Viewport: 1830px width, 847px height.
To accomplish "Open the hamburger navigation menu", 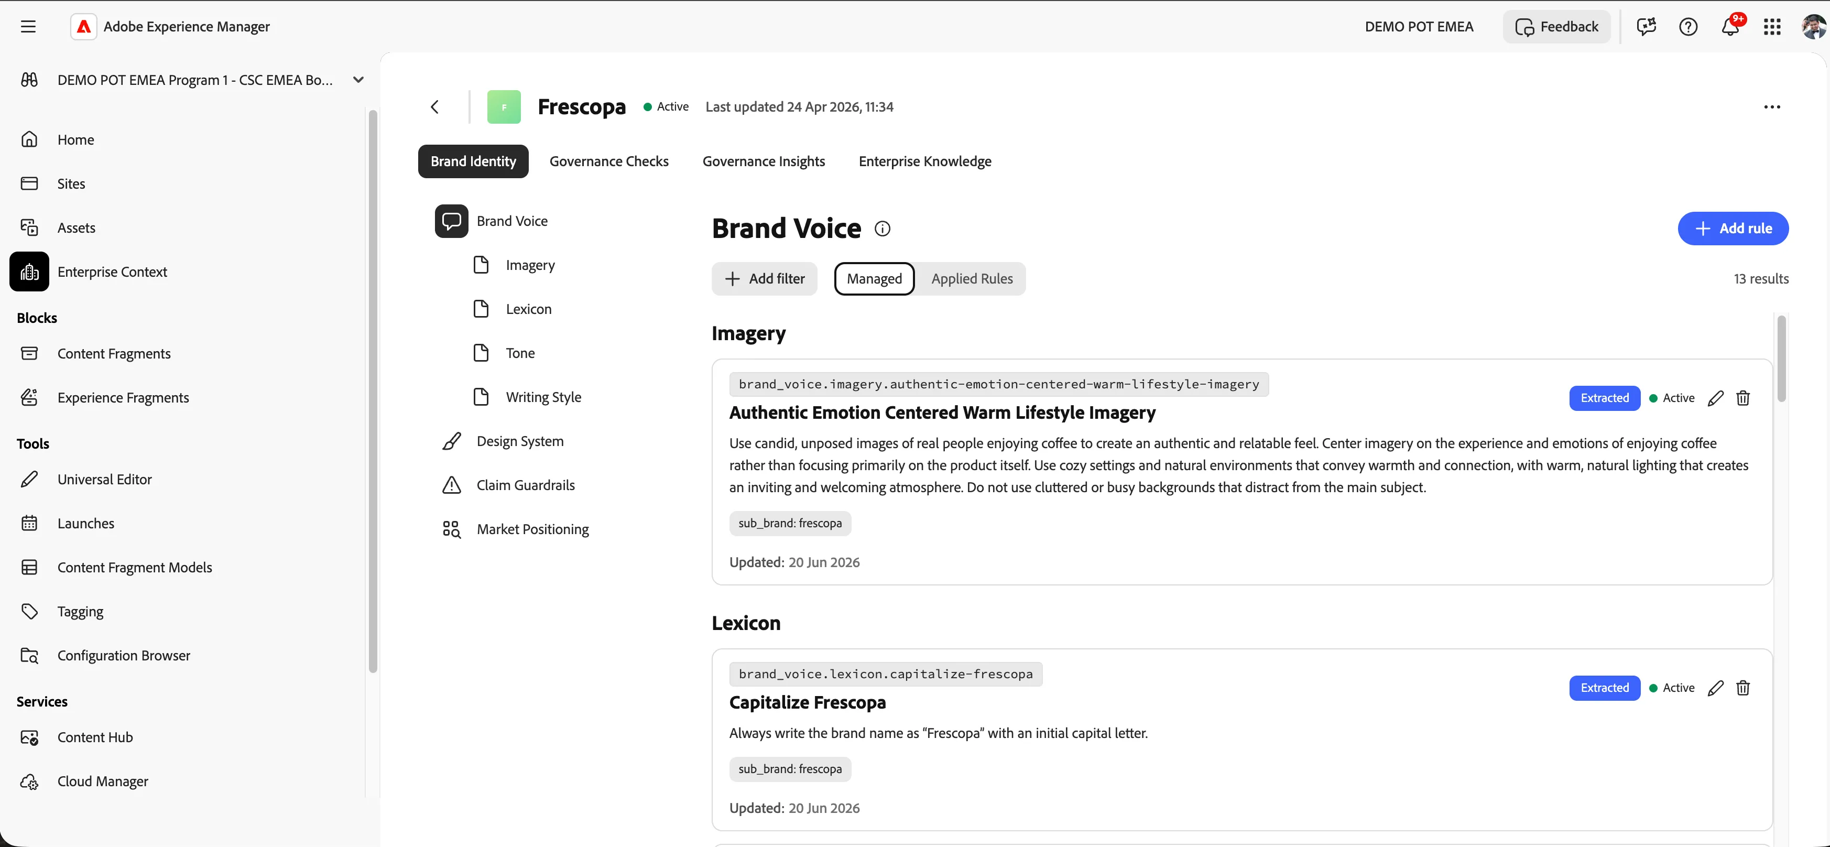I will 28,26.
